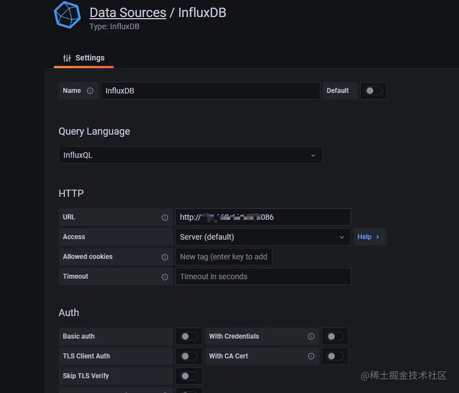Enable the Basic auth toggle
Viewport: 459px width, 393px height.
coord(189,336)
